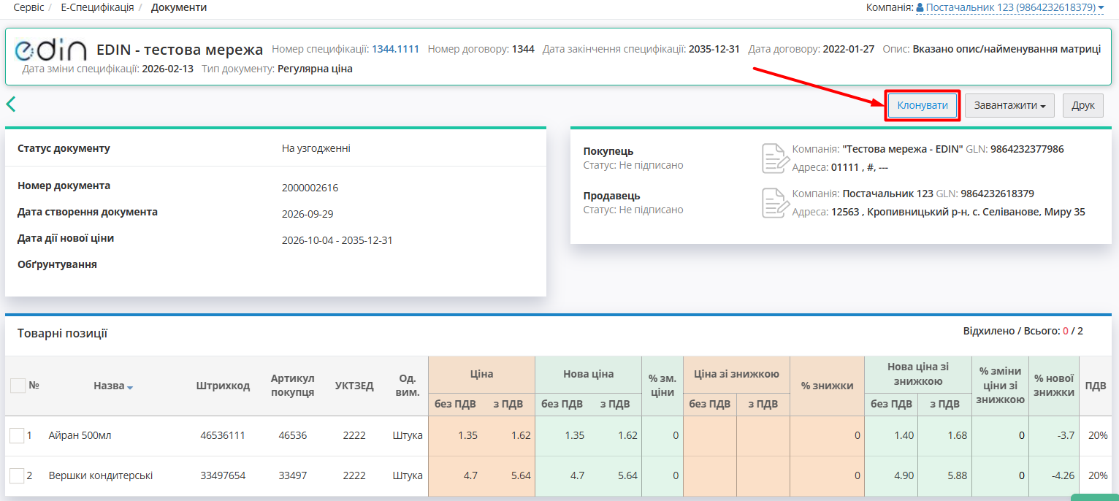
Task: Open the Завантажити dropdown
Action: [1009, 105]
